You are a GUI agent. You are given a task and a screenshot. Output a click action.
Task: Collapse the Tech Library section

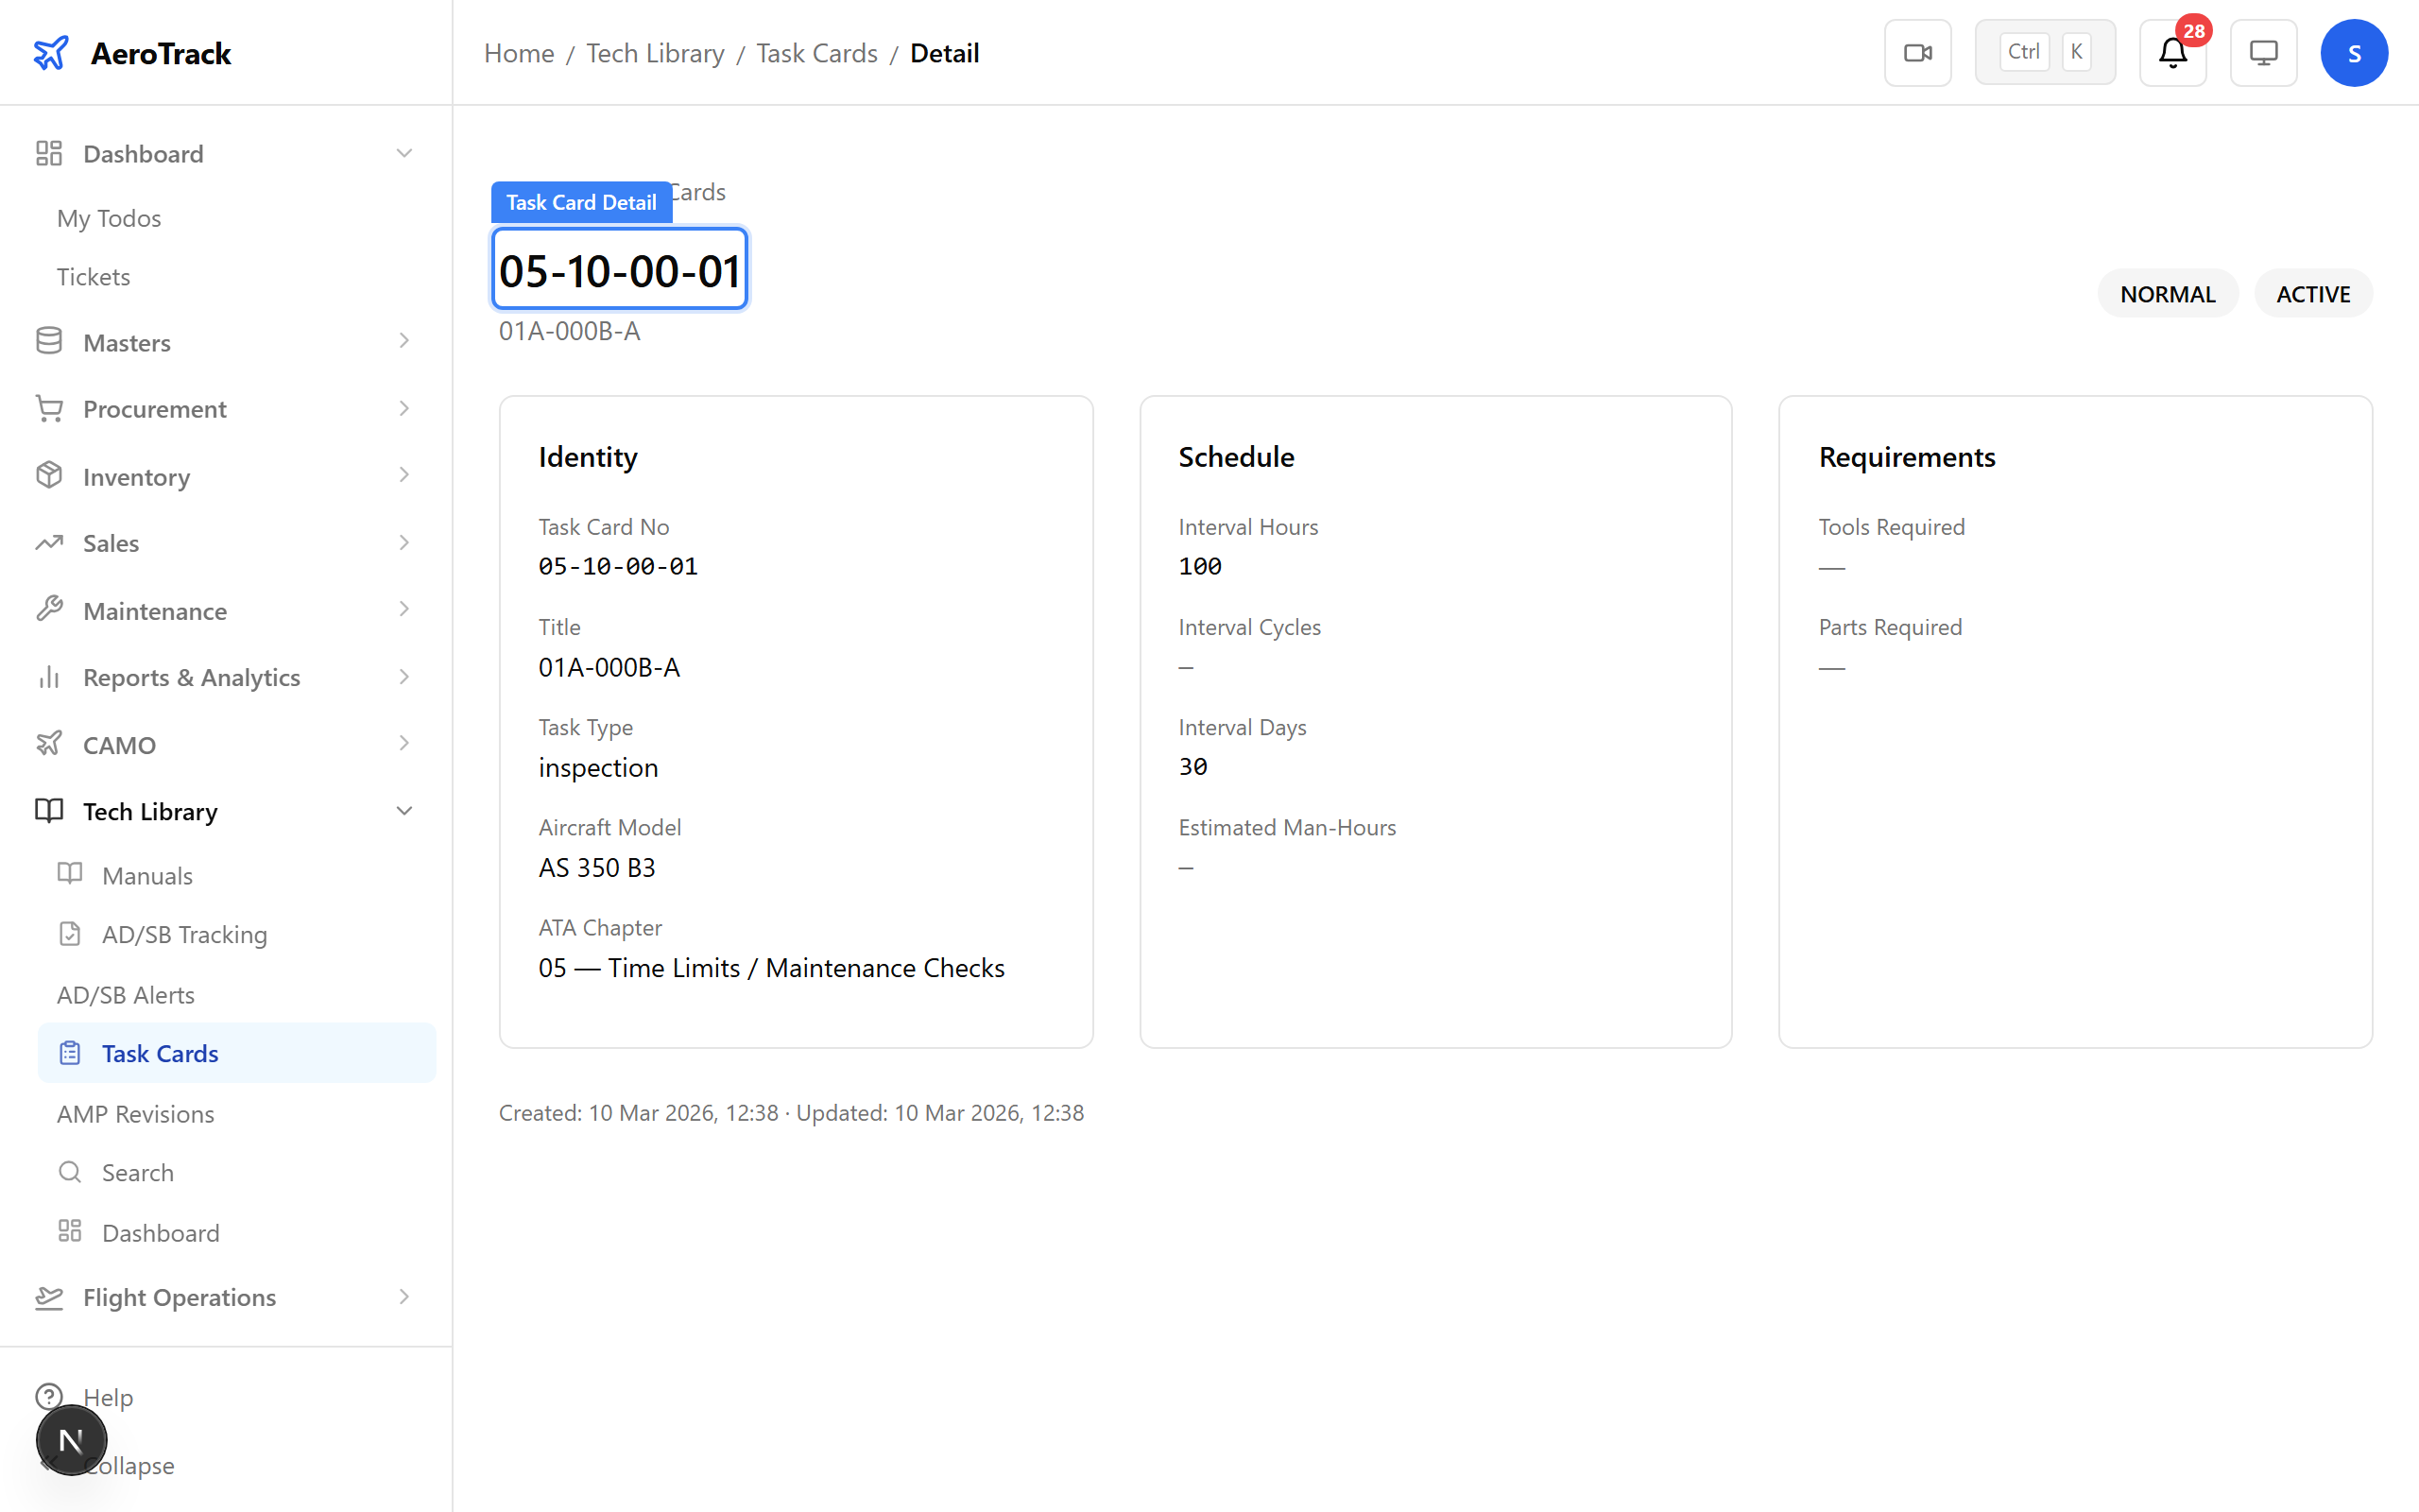tap(403, 811)
